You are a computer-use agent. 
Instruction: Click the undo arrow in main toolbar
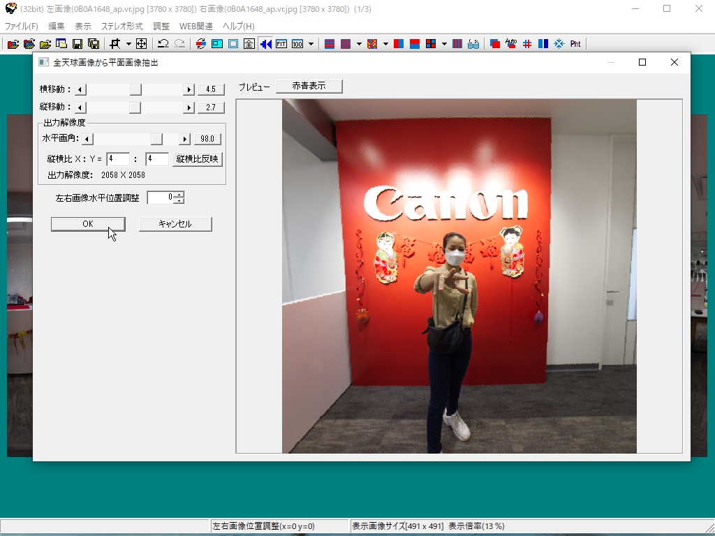pos(163,44)
